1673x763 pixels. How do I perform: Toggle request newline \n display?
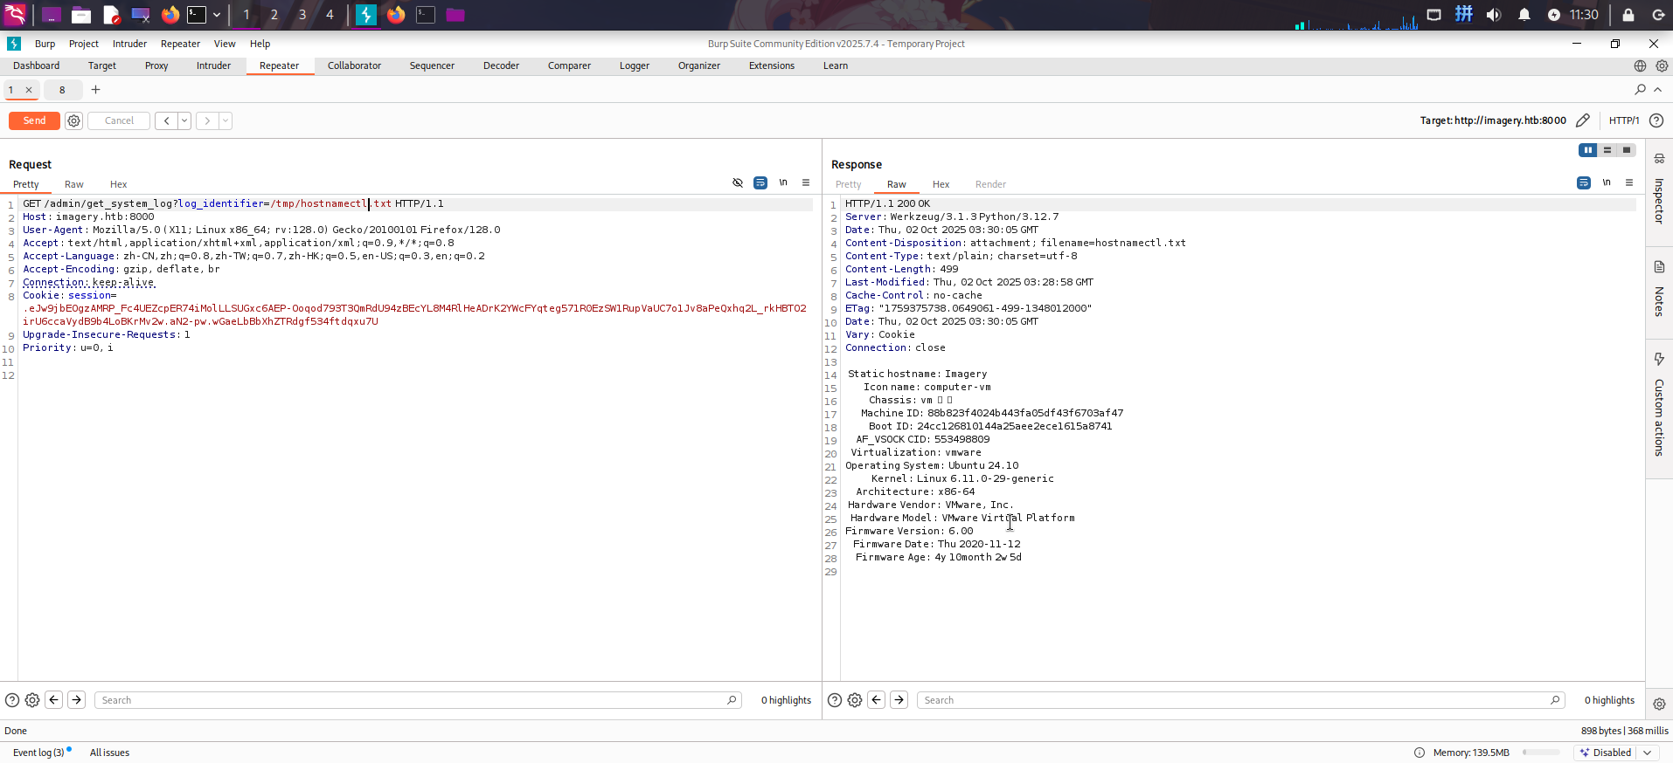point(783,182)
